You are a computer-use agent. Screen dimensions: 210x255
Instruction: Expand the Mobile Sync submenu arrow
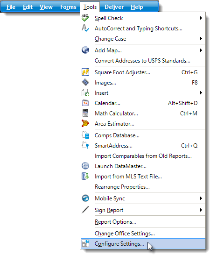click(201, 198)
